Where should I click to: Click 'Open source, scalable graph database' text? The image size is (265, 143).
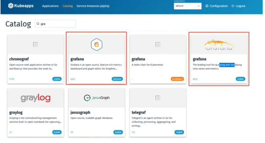(92, 118)
